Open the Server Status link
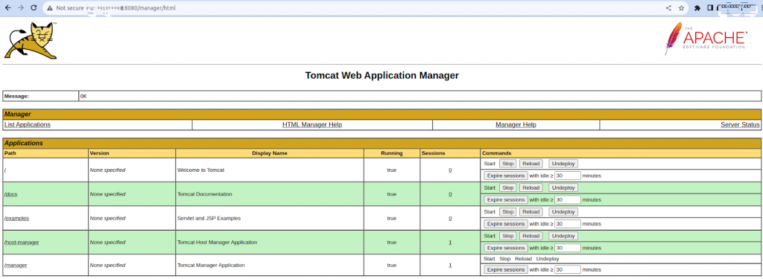The width and height of the screenshot is (763, 279). coord(740,124)
